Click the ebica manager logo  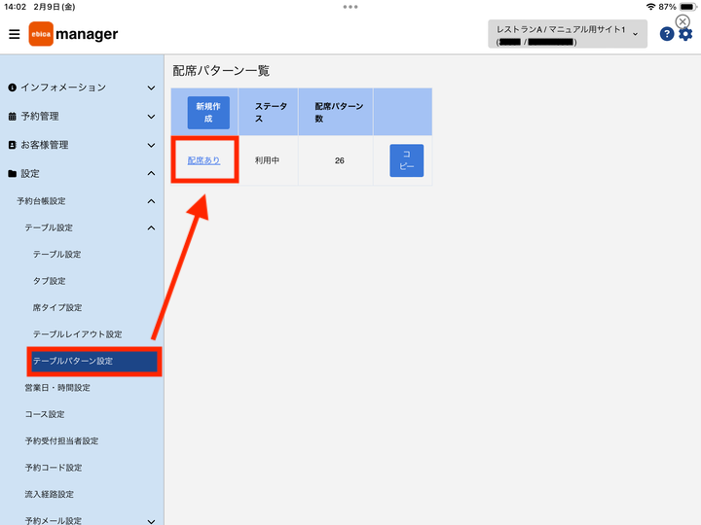73,34
